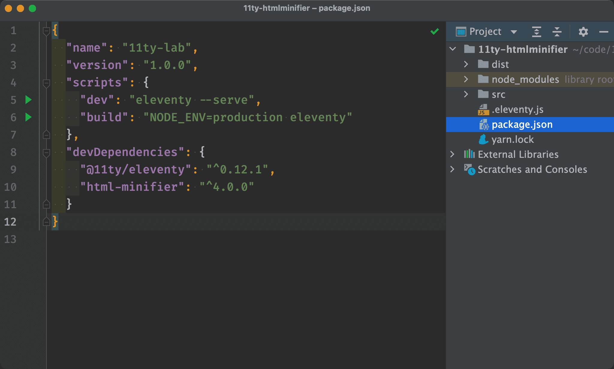Click the .eleventy.js JS file icon

[x=483, y=109]
